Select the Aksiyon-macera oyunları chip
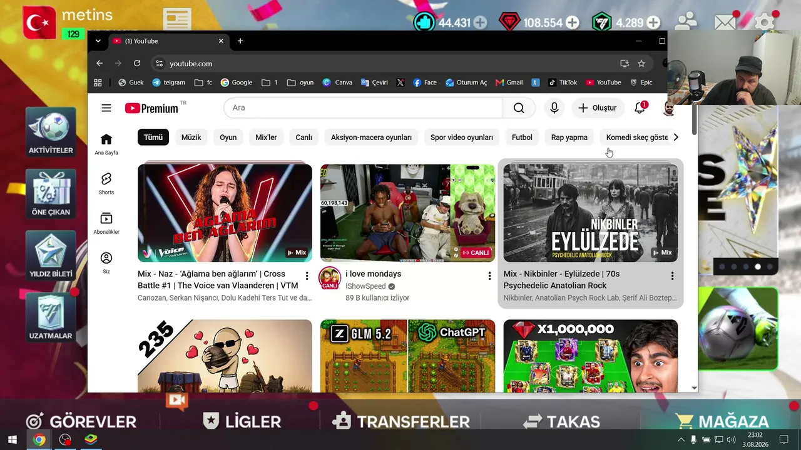The height and width of the screenshot is (450, 801). [x=371, y=137]
